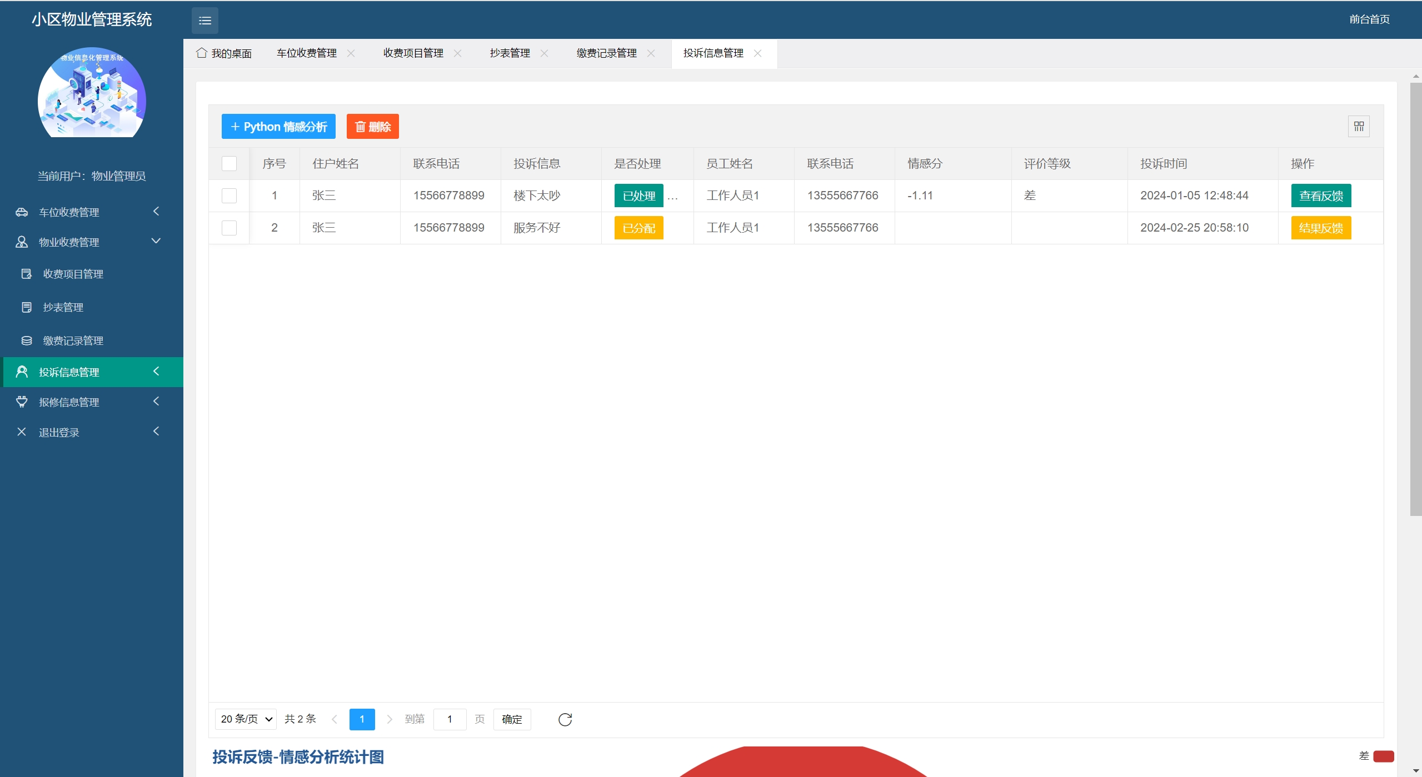
Task: Check the row 1 checkbox
Action: [229, 195]
